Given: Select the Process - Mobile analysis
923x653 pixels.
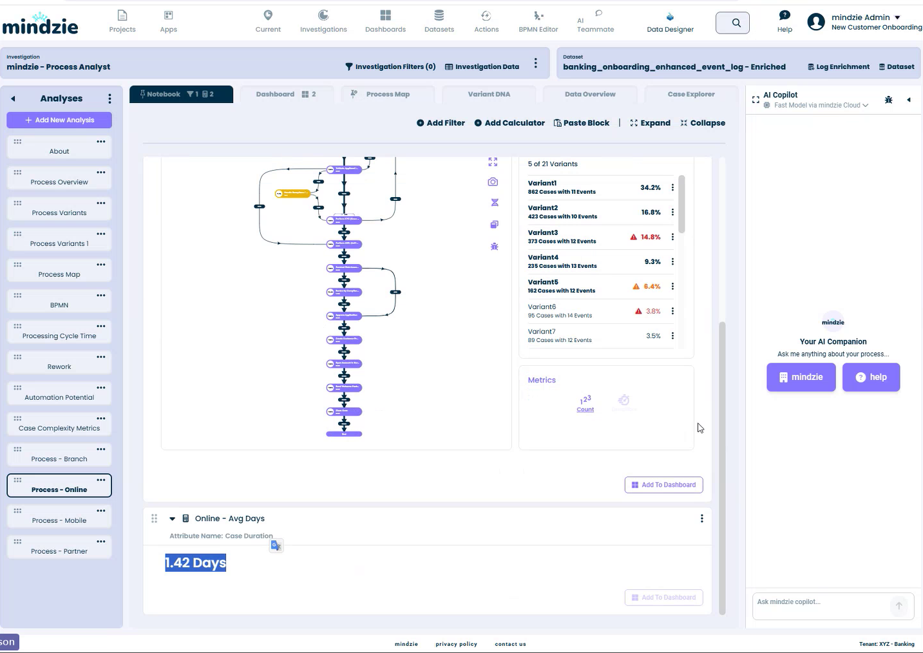Looking at the screenshot, I should [59, 516].
